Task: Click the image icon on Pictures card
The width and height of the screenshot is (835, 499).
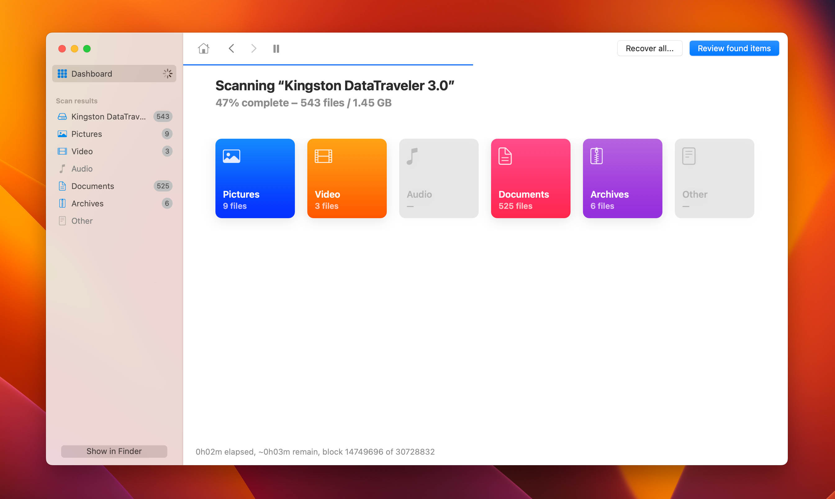Action: point(231,156)
